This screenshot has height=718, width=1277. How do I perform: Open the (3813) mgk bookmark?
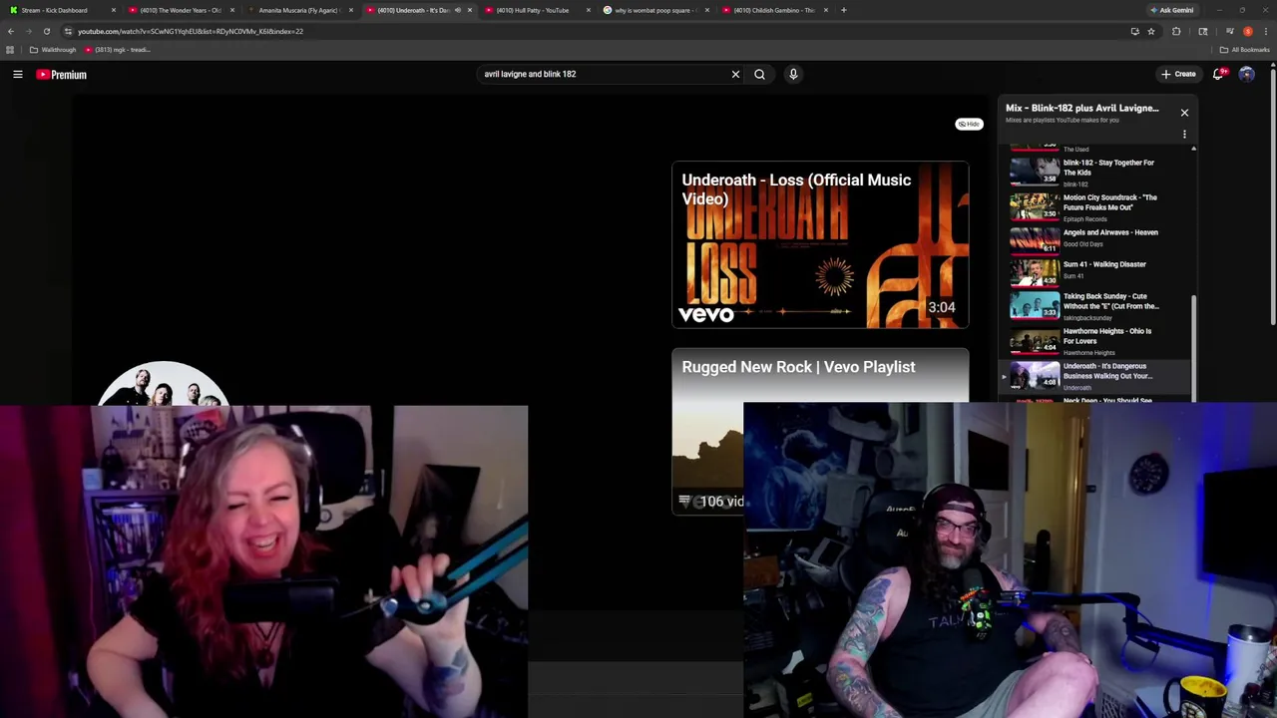(118, 50)
